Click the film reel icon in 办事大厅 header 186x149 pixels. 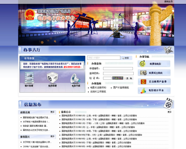pos(169,50)
